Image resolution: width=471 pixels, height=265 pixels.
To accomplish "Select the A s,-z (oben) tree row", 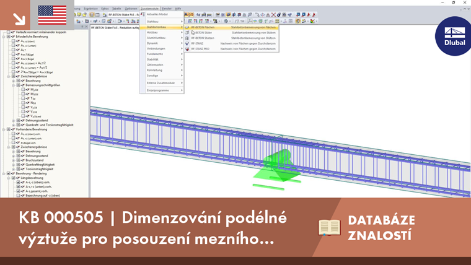I will pos(28,41).
